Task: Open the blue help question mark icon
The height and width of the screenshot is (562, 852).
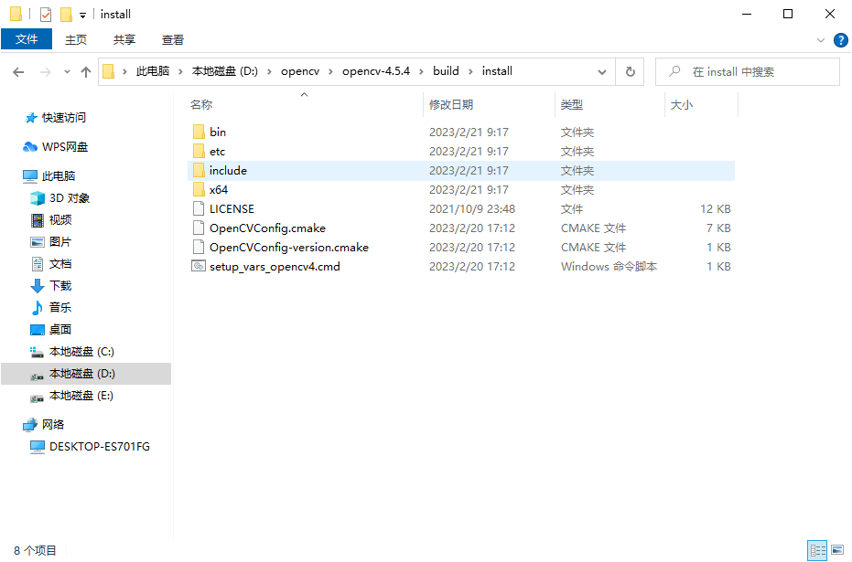Action: pyautogui.click(x=841, y=40)
